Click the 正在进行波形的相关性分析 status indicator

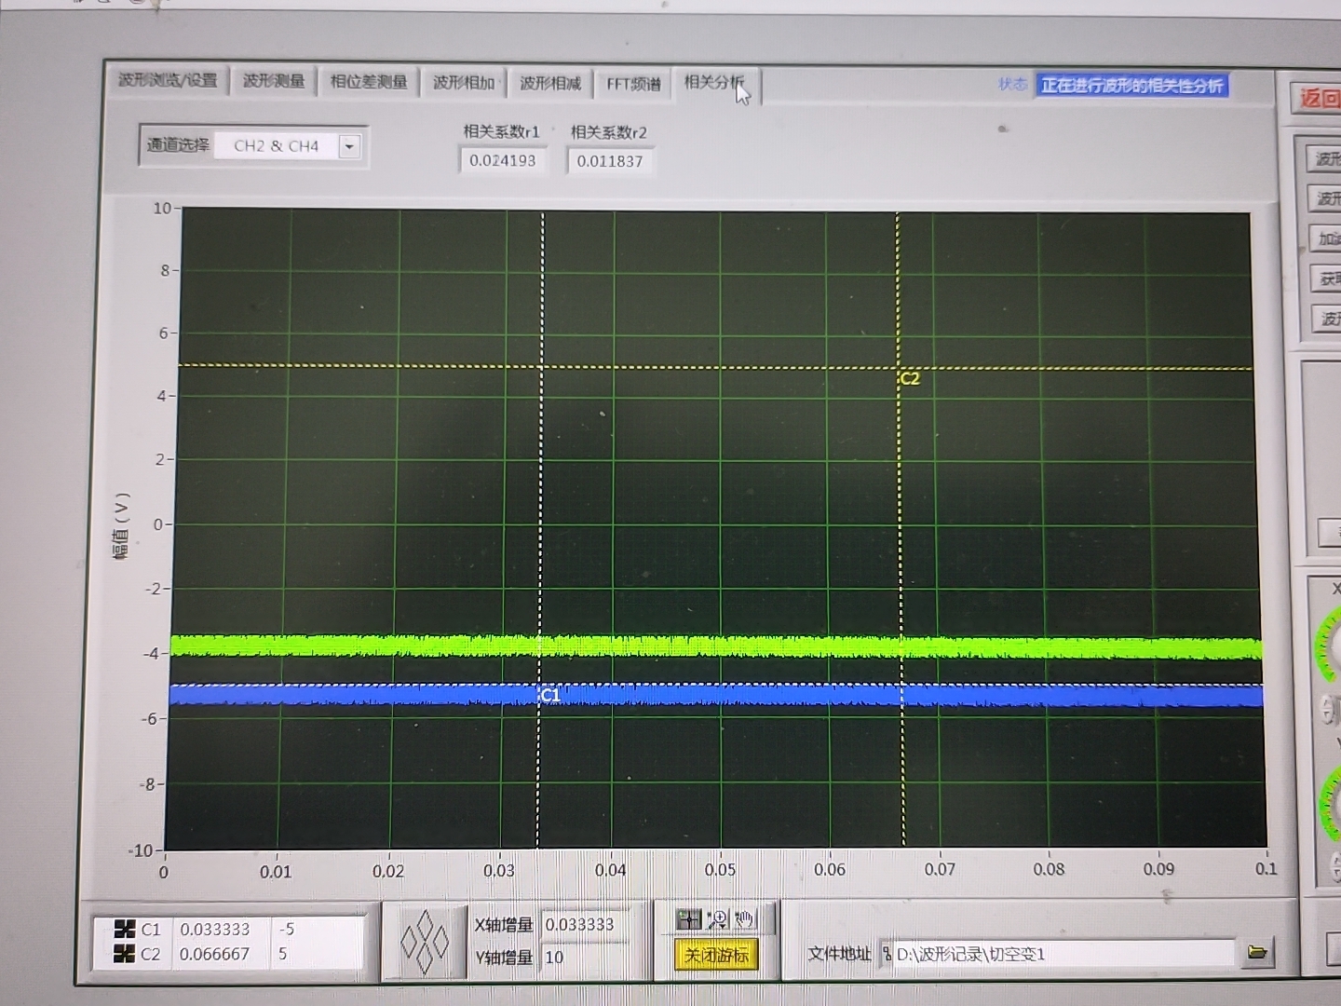point(1132,86)
